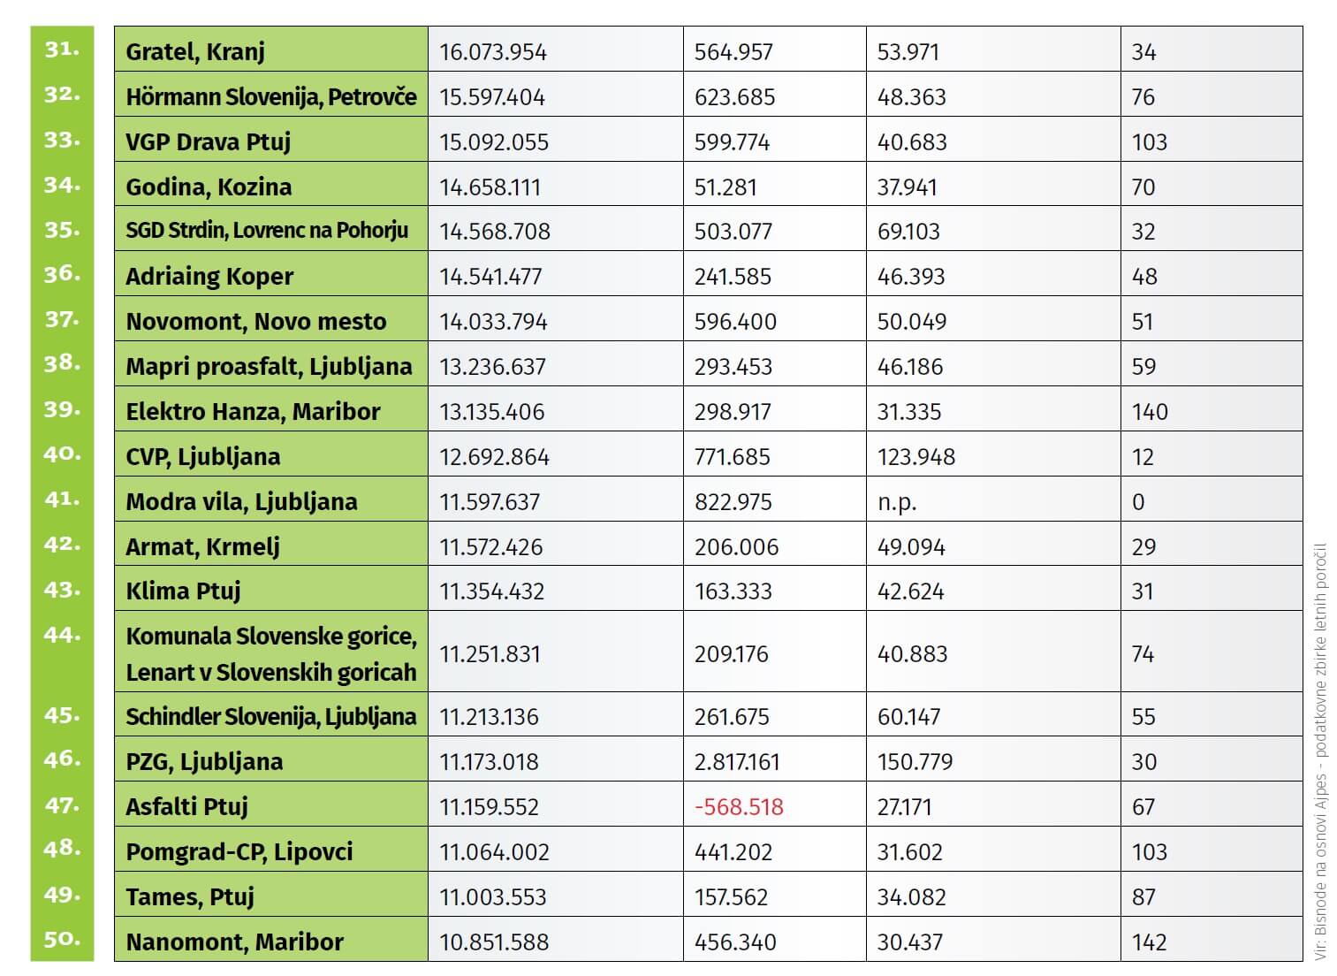Click the Godina, Kozina company cell

pyautogui.click(x=270, y=187)
